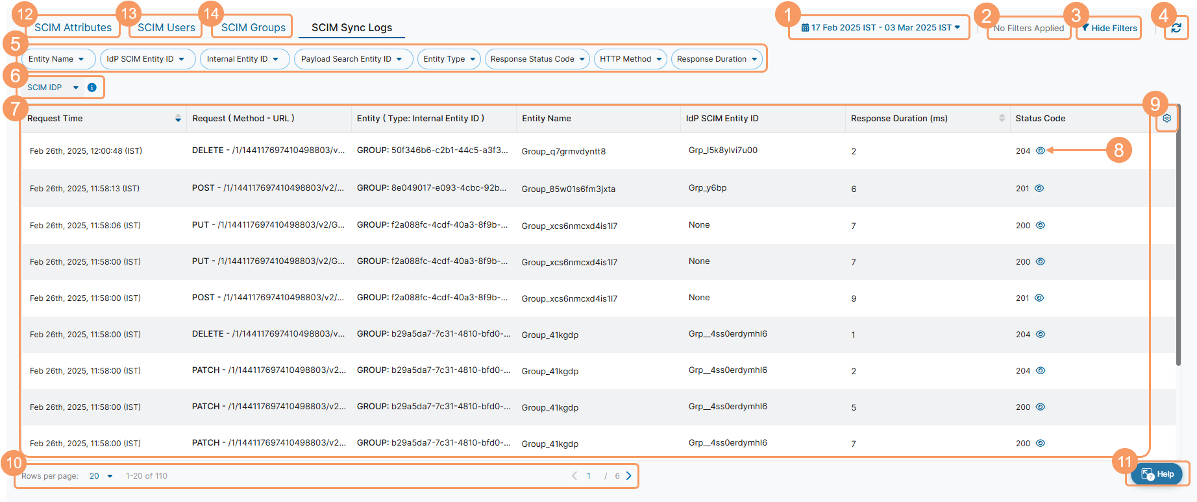The image size is (1197, 502).
Task: Click the SCIM IDP info icon
Action: [x=92, y=88]
